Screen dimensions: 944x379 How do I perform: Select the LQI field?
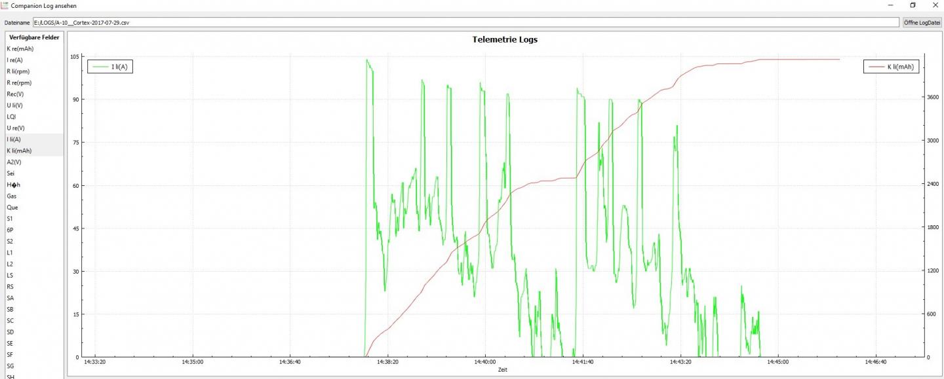coord(34,117)
